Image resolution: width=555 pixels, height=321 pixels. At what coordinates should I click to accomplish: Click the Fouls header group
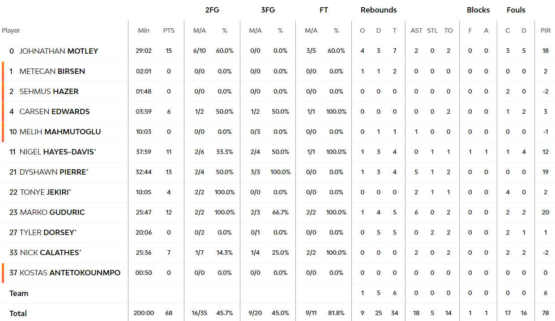click(x=516, y=10)
